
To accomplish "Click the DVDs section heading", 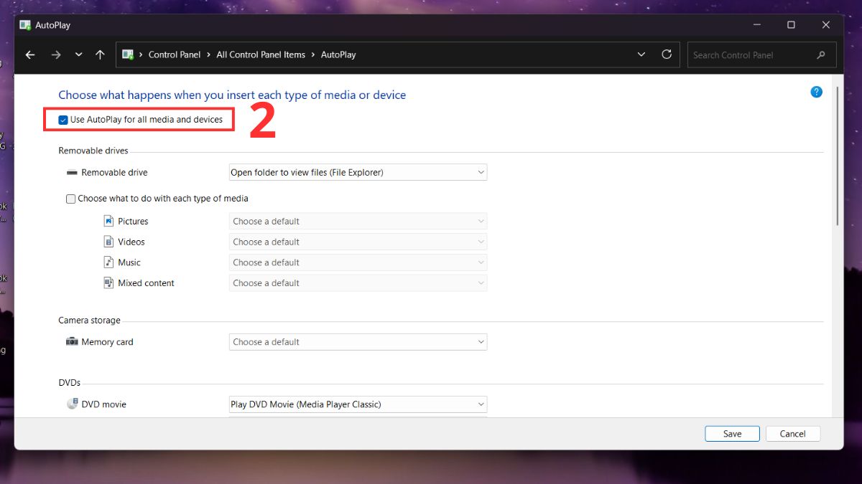I will (69, 383).
